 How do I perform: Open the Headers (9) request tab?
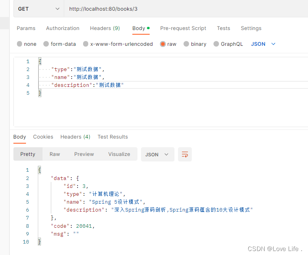tap(105, 28)
